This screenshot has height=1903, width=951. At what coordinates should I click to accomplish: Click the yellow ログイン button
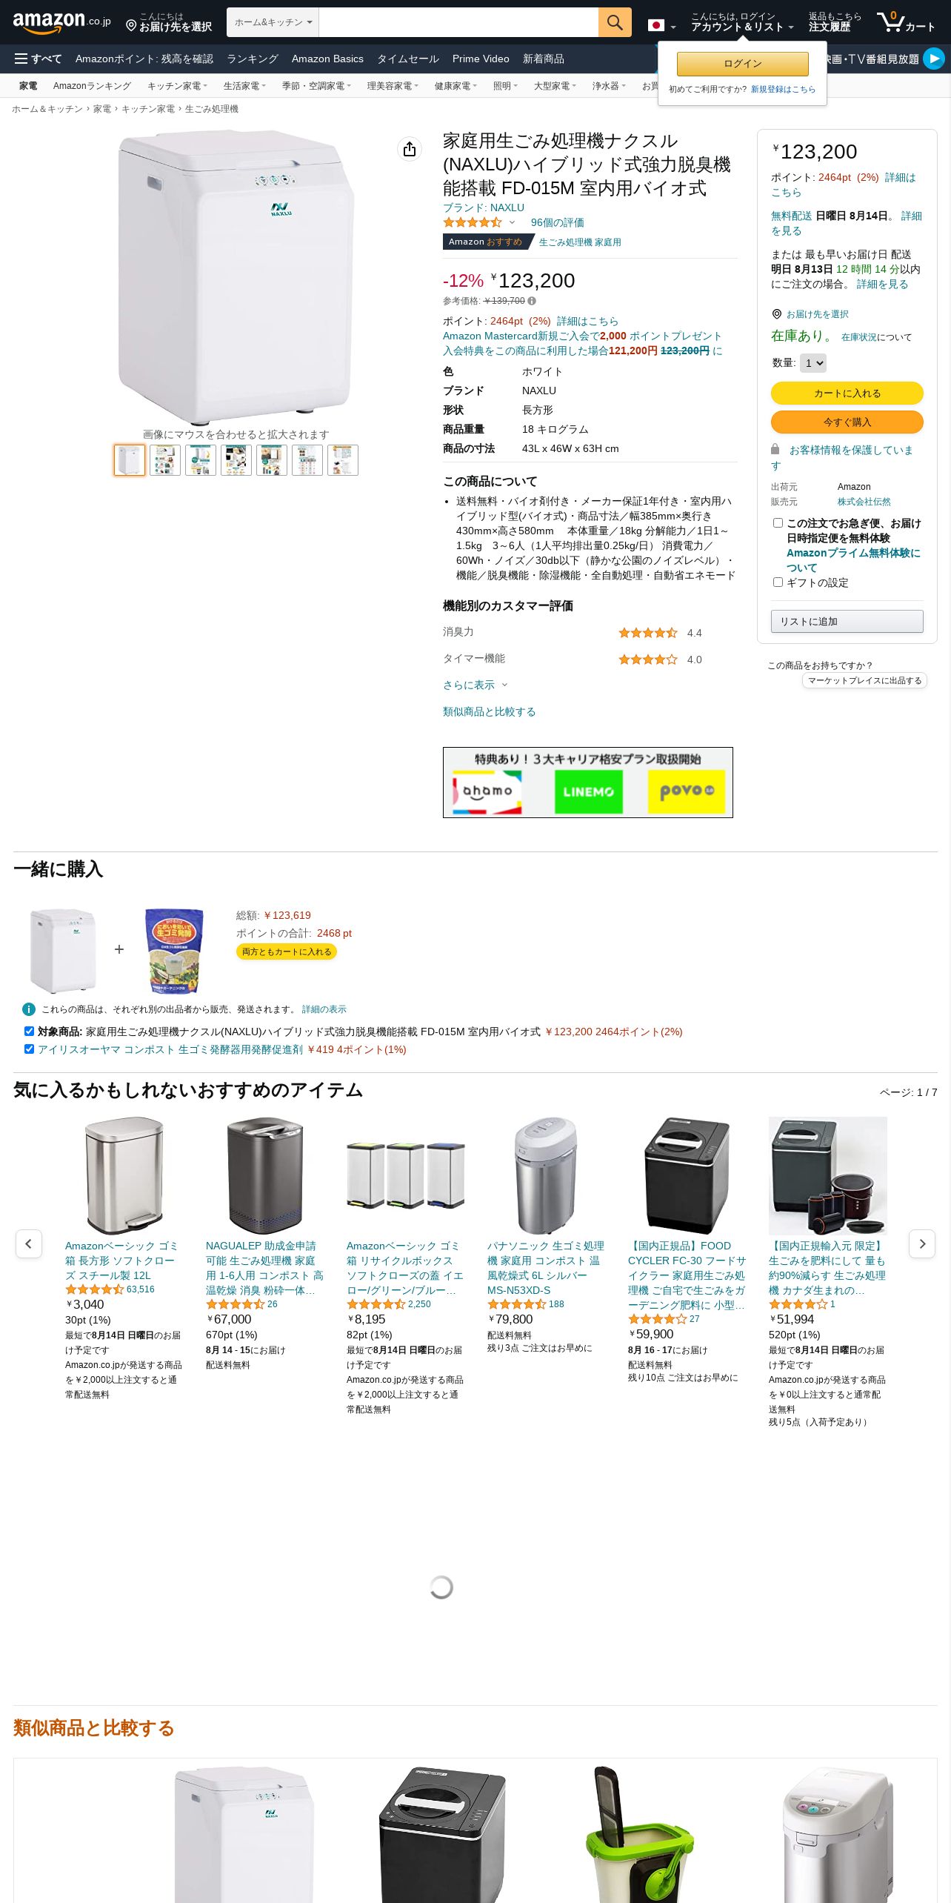(x=742, y=64)
